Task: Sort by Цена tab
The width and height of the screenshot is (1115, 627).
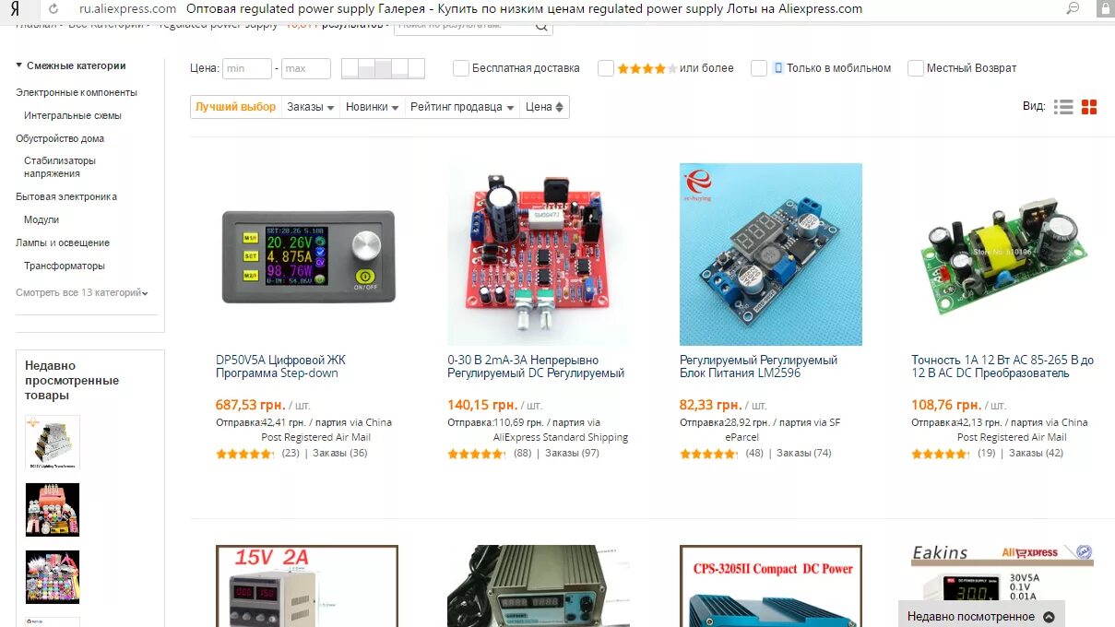Action: coord(544,107)
